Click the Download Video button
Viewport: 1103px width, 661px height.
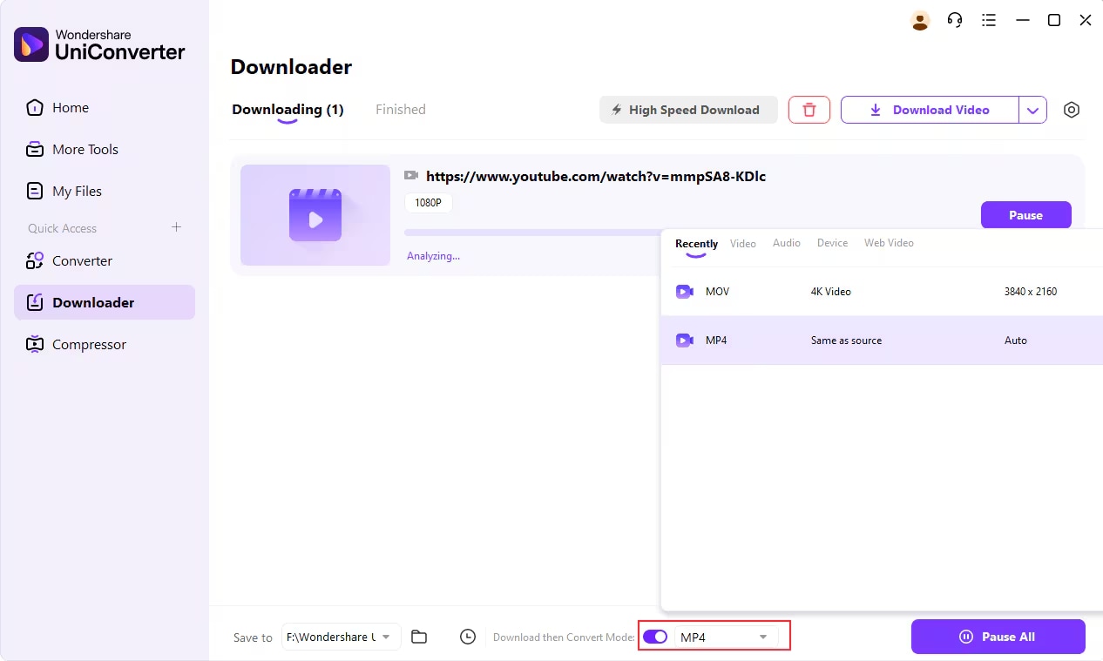click(930, 110)
